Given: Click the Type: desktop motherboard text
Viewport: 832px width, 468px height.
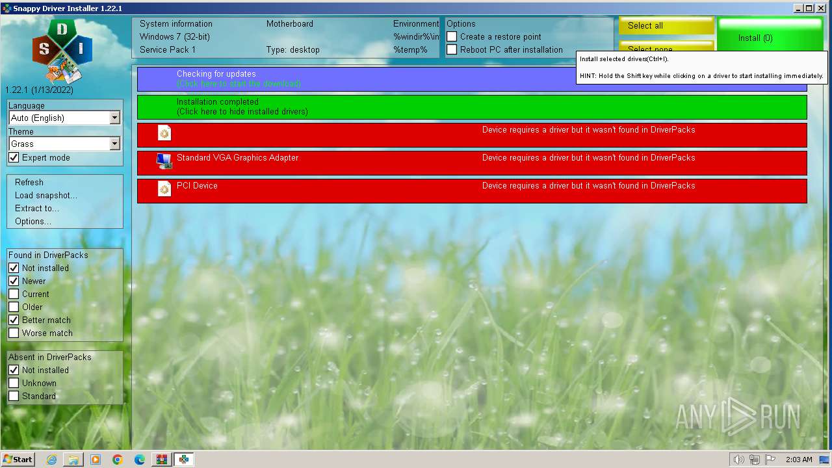Looking at the screenshot, I should pos(293,50).
